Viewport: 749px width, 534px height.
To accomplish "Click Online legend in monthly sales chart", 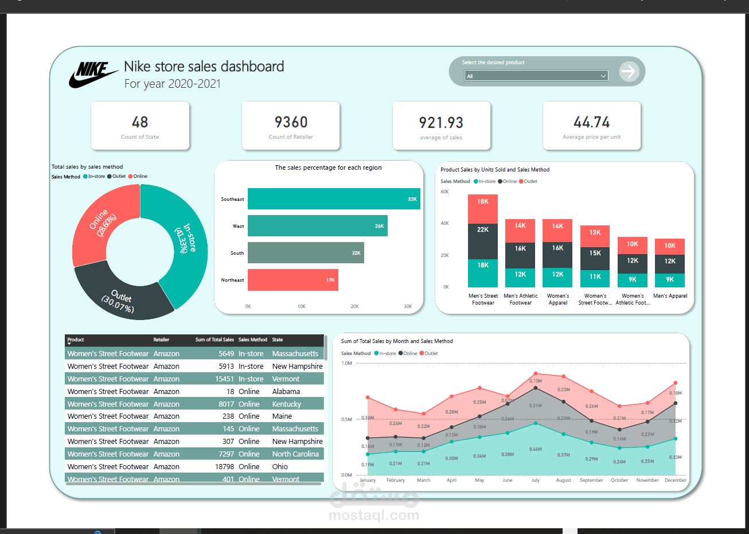I will pos(408,353).
